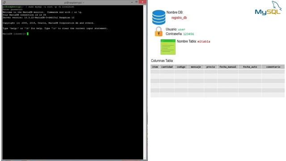Click the green table sheet icon

click(x=168, y=47)
